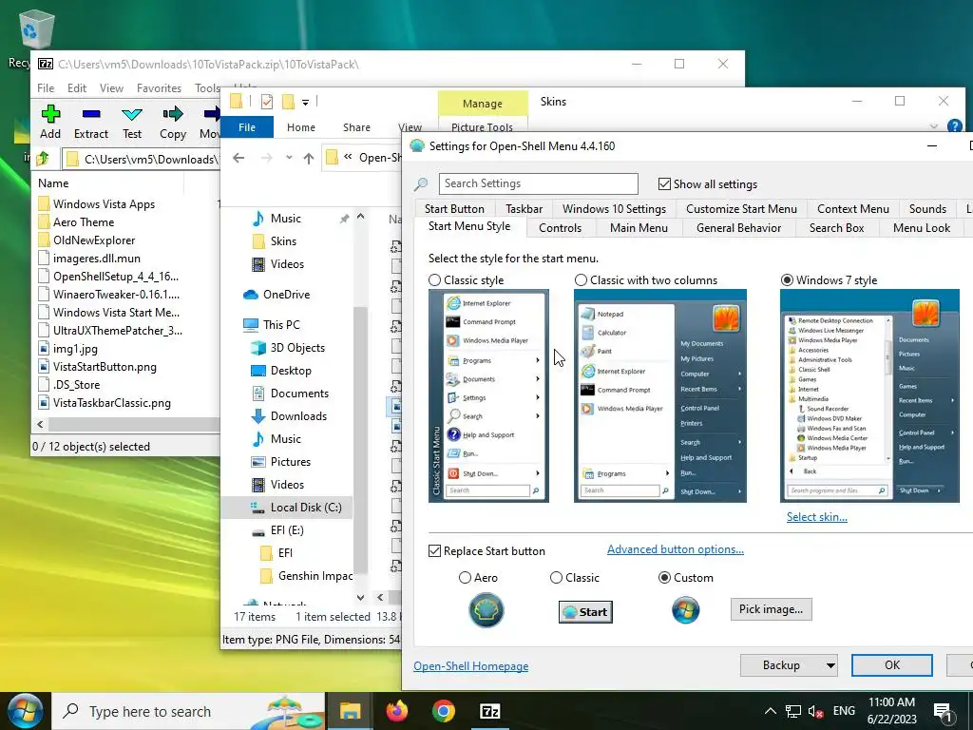The image size is (973, 730).
Task: Select VistaStartButton.png in 7-Zip list
Action: (105, 367)
